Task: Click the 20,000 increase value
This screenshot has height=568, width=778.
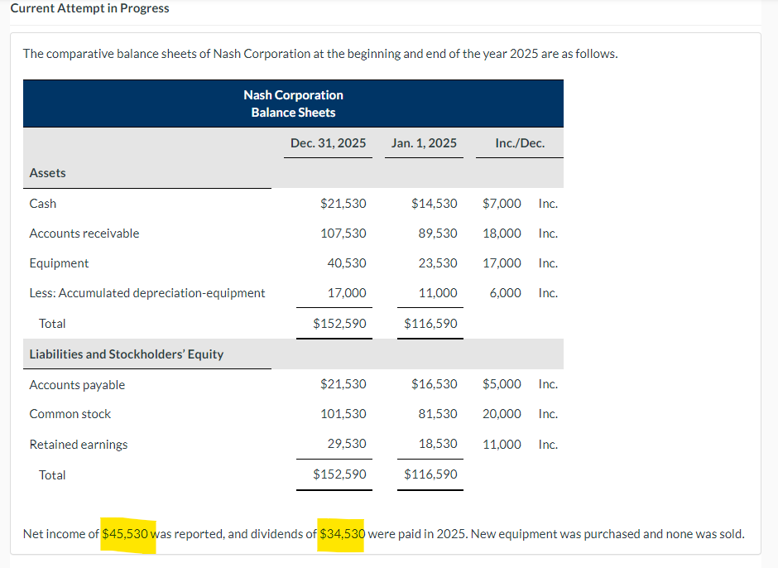Action: tap(502, 414)
